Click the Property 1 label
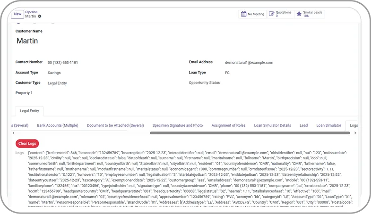 [x=24, y=93]
